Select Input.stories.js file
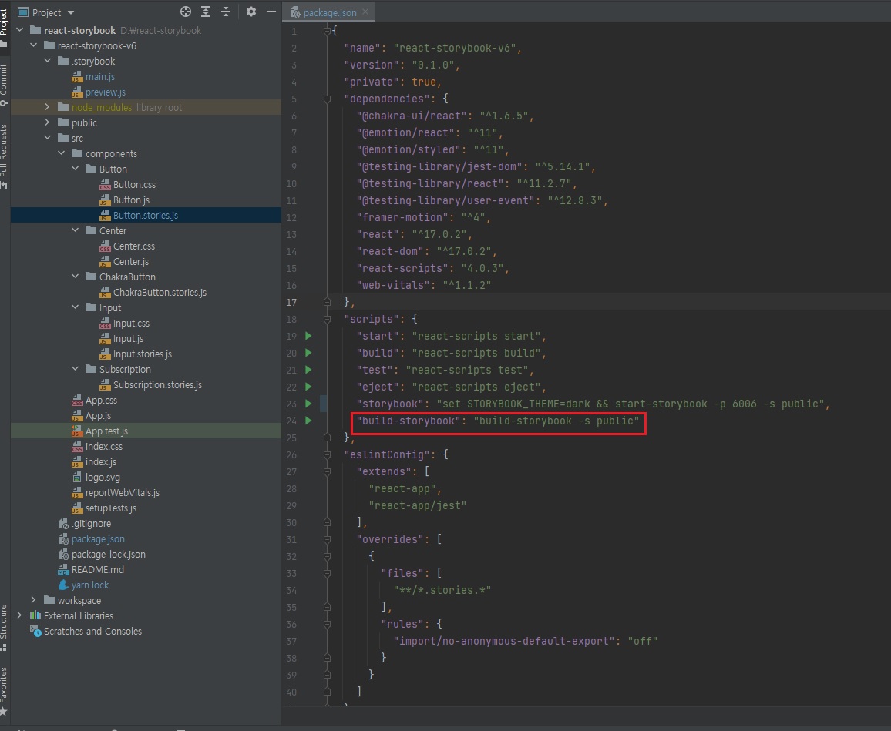 [136, 354]
